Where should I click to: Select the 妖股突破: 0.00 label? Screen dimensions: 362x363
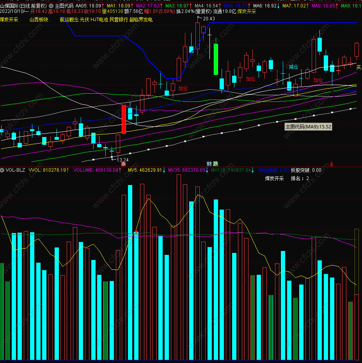click(306, 170)
